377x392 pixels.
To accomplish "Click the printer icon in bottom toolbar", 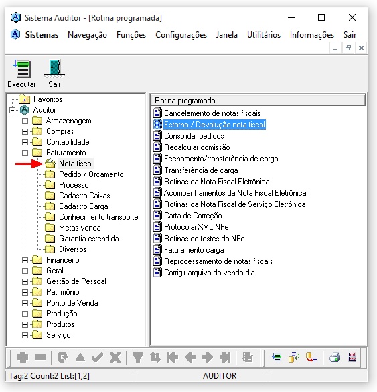I will tap(334, 357).
